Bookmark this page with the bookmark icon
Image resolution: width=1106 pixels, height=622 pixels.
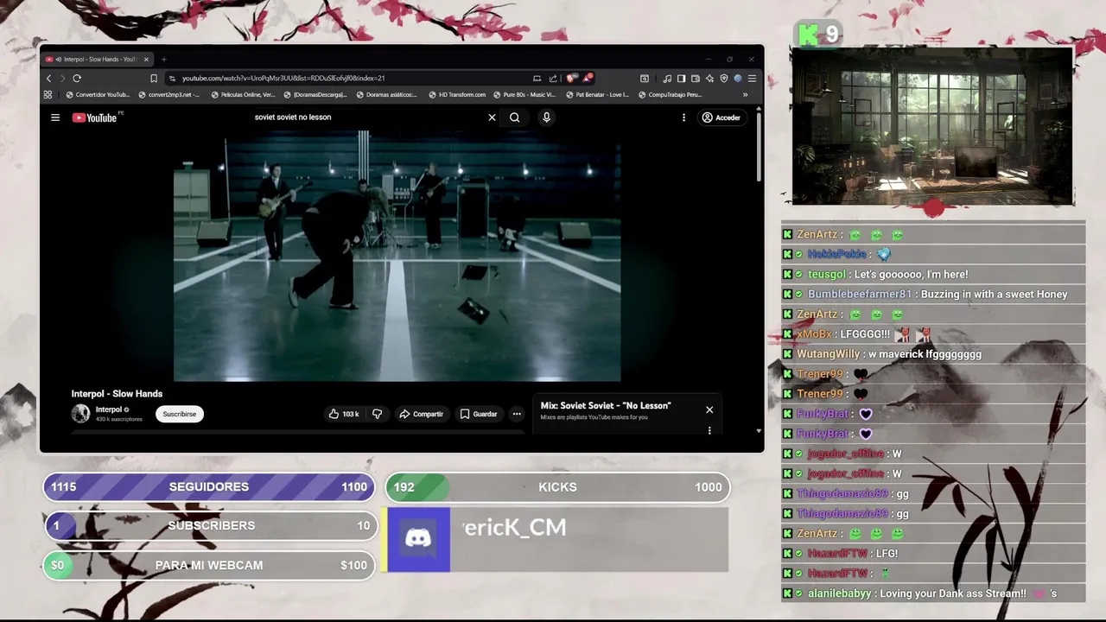click(x=154, y=78)
